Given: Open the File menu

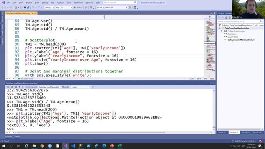Looking at the screenshot, I should pyautogui.click(x=8, y=3).
